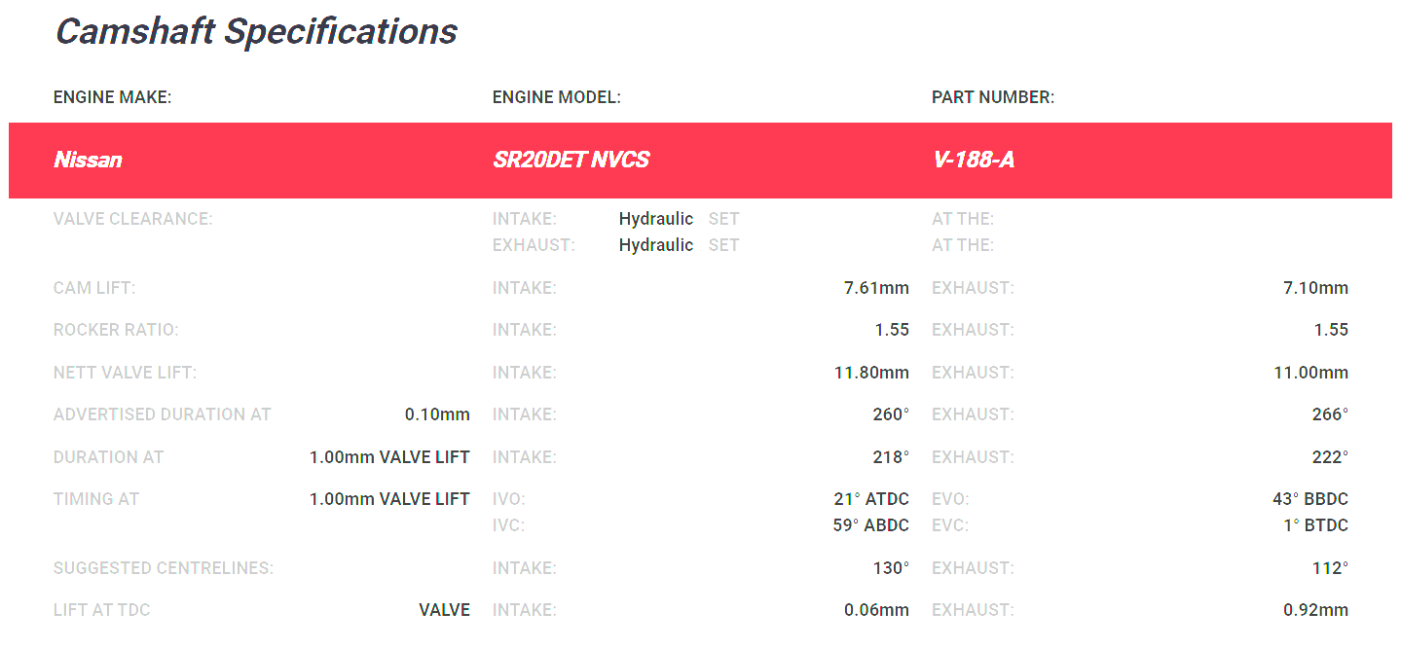Viewport: 1401px width, 648px height.
Task: Click the intake Hydraulic clearance value
Action: coord(655,219)
